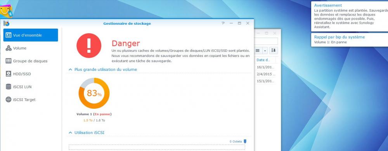Click the 1.5 To / 1.8 To usage text

point(94,120)
